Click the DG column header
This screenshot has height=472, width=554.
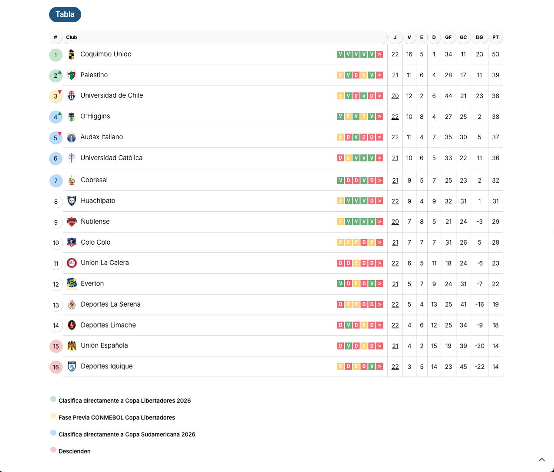(x=479, y=37)
